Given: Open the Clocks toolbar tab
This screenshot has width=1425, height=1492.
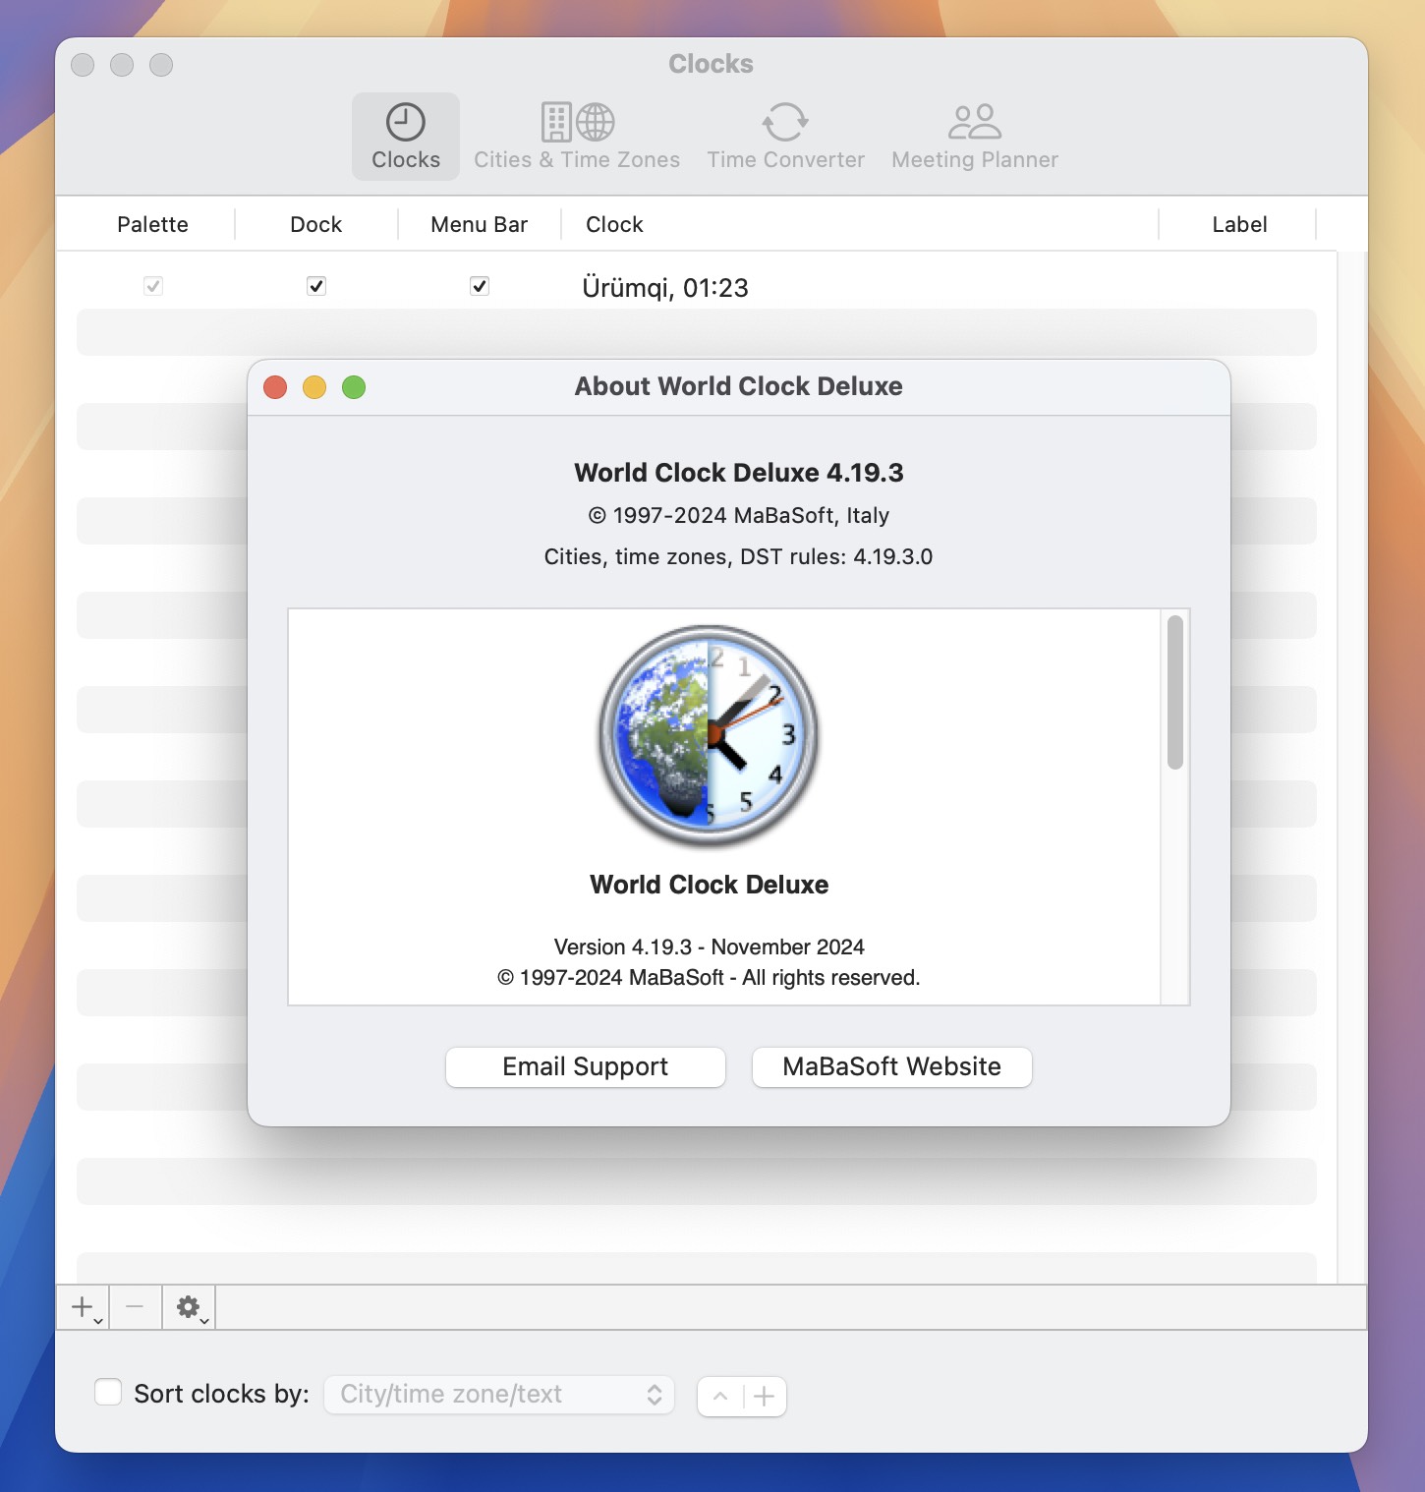Looking at the screenshot, I should coord(406,137).
